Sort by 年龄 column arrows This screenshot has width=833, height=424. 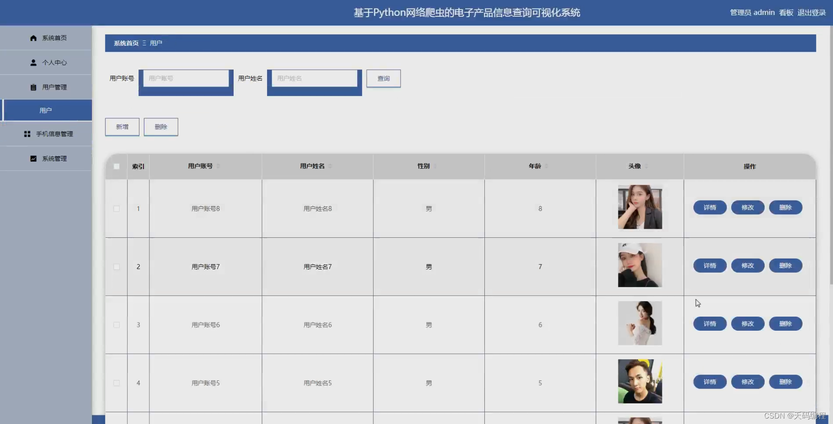pyautogui.click(x=546, y=166)
